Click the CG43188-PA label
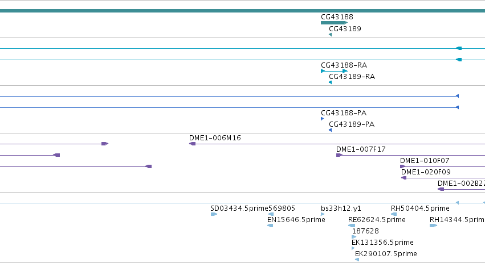This screenshot has height=263, width=485. 344,113
